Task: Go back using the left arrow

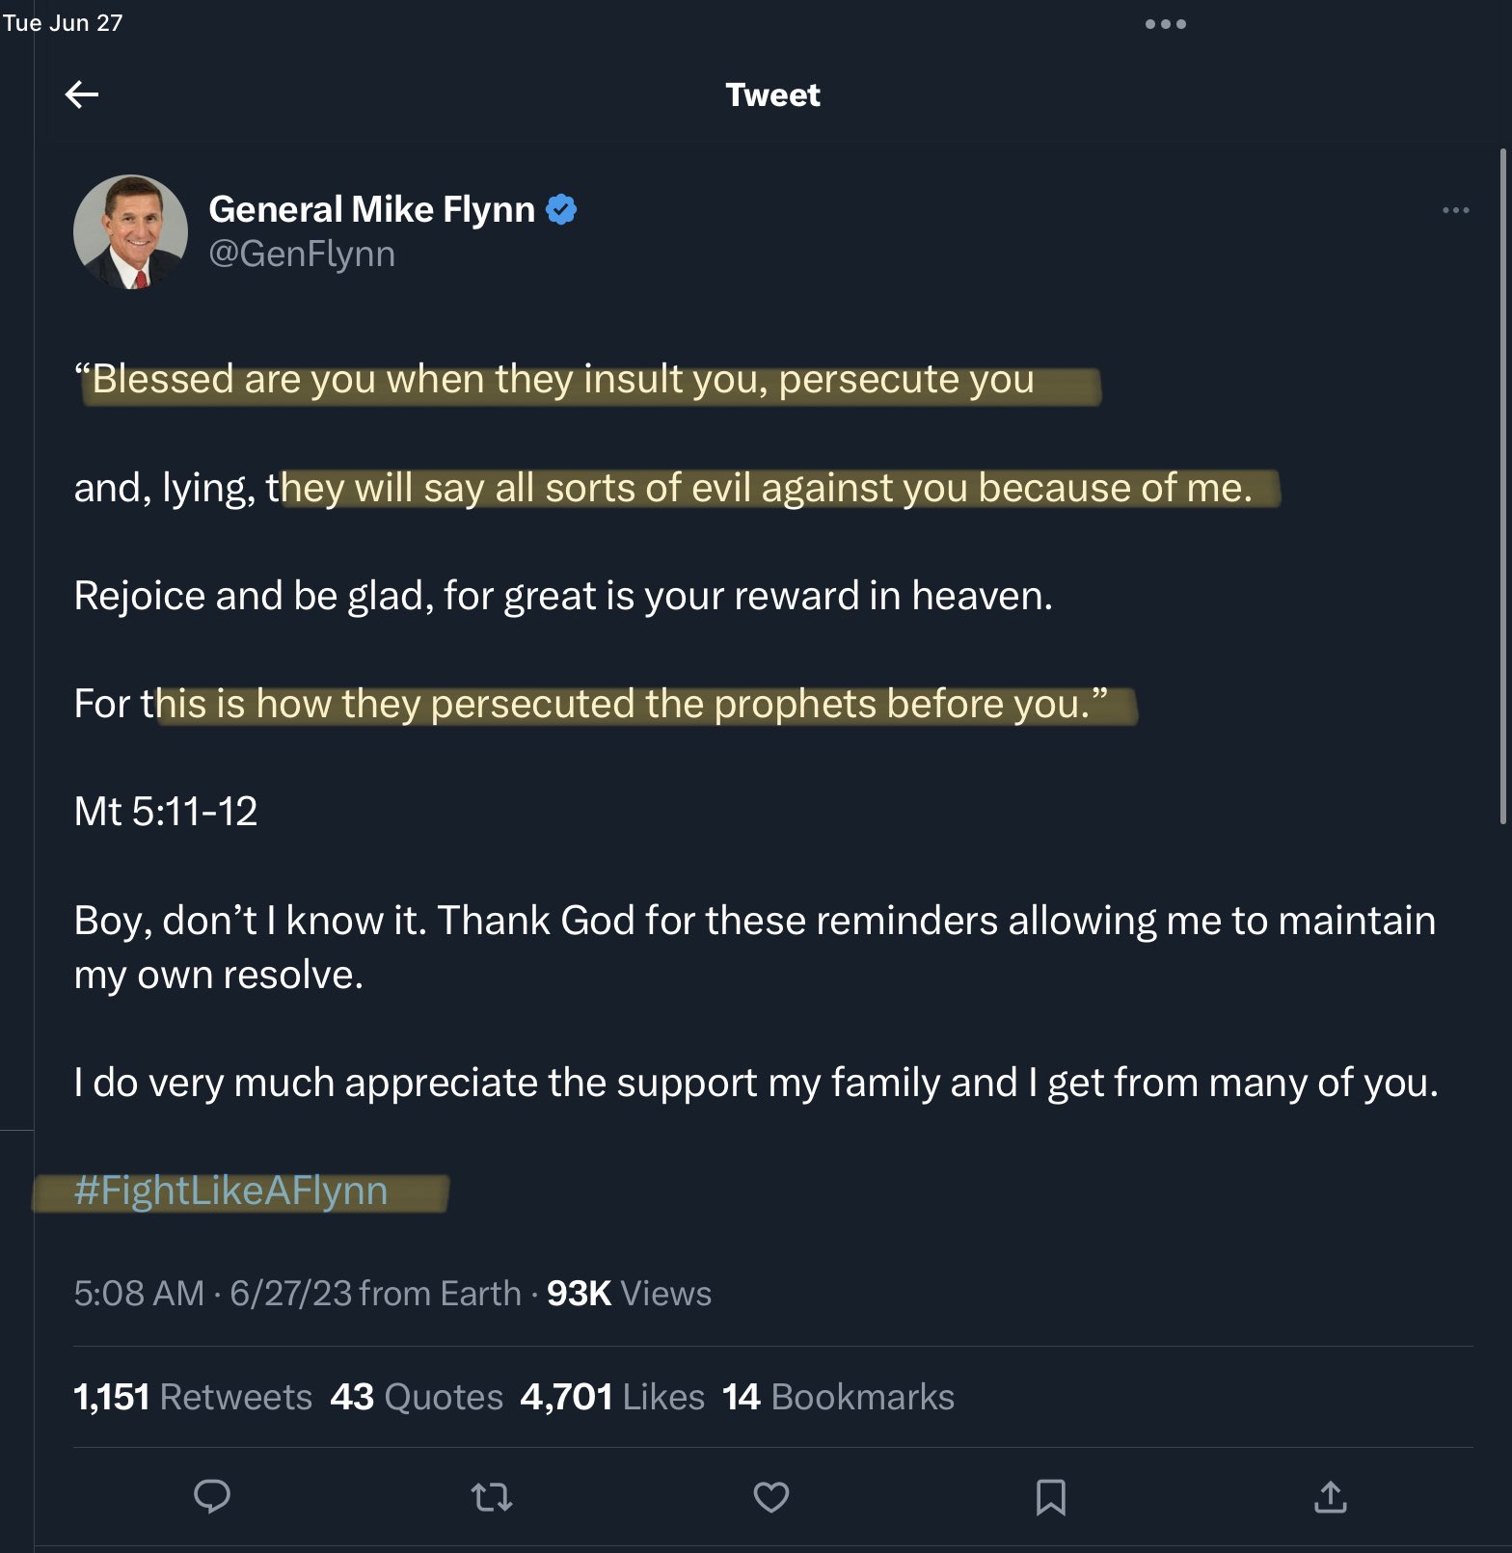Action: [82, 94]
